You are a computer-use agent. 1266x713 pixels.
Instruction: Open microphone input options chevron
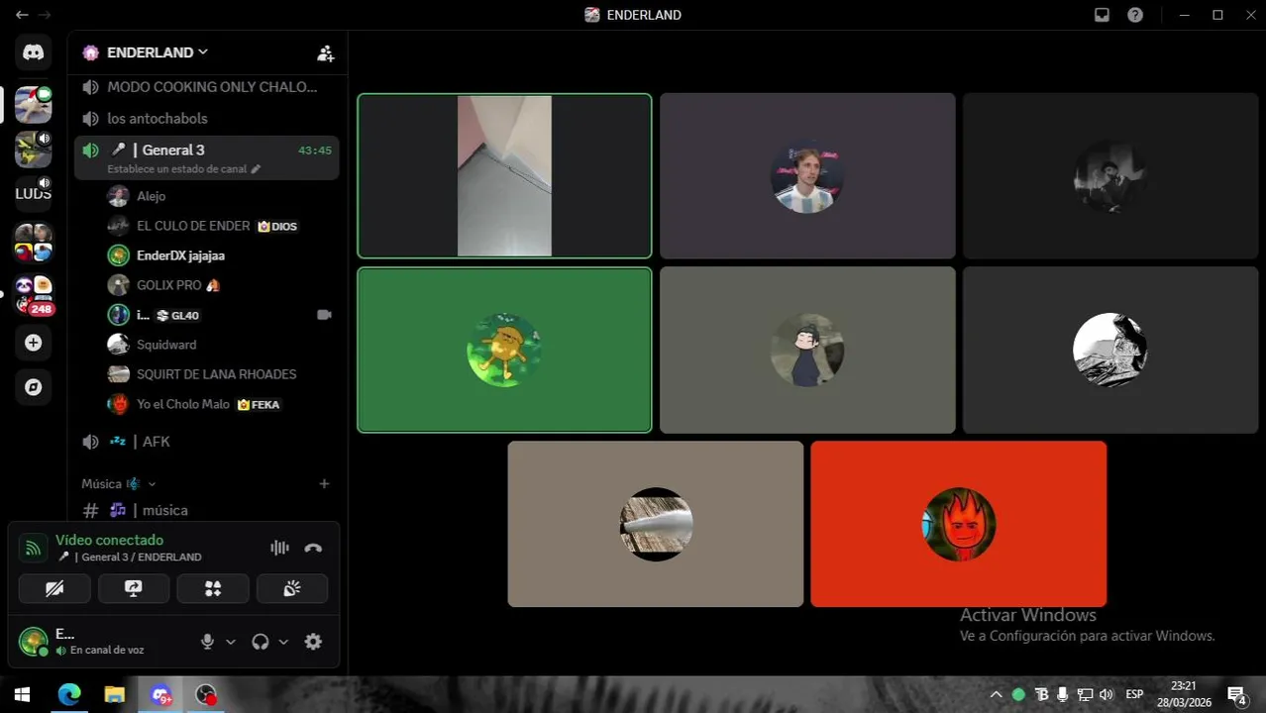(x=231, y=642)
